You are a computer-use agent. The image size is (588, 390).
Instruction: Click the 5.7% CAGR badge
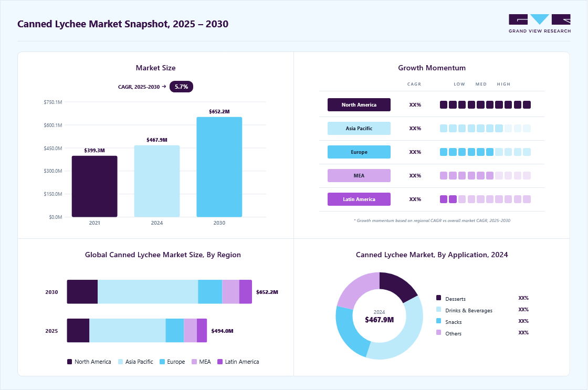point(181,87)
